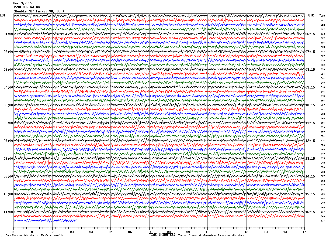Image resolution: width=326 pixels, height=239 pixels.
Task: Click the DC value '912'
Action: [322, 25]
